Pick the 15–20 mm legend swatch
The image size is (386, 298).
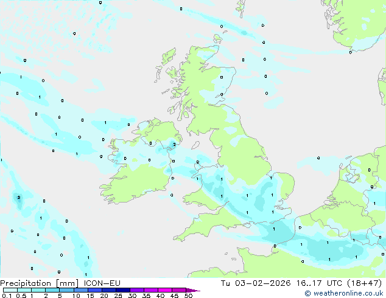[94, 290]
